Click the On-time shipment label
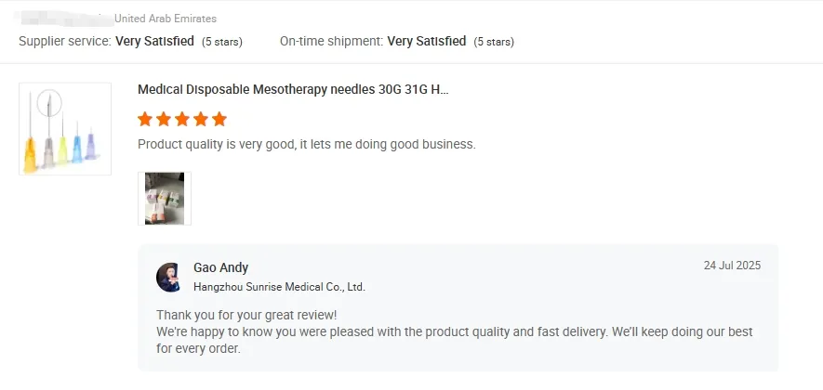823x390 pixels. (x=331, y=41)
